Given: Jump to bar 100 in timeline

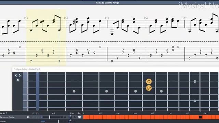Looking at the screenshot, I should 100,113.
